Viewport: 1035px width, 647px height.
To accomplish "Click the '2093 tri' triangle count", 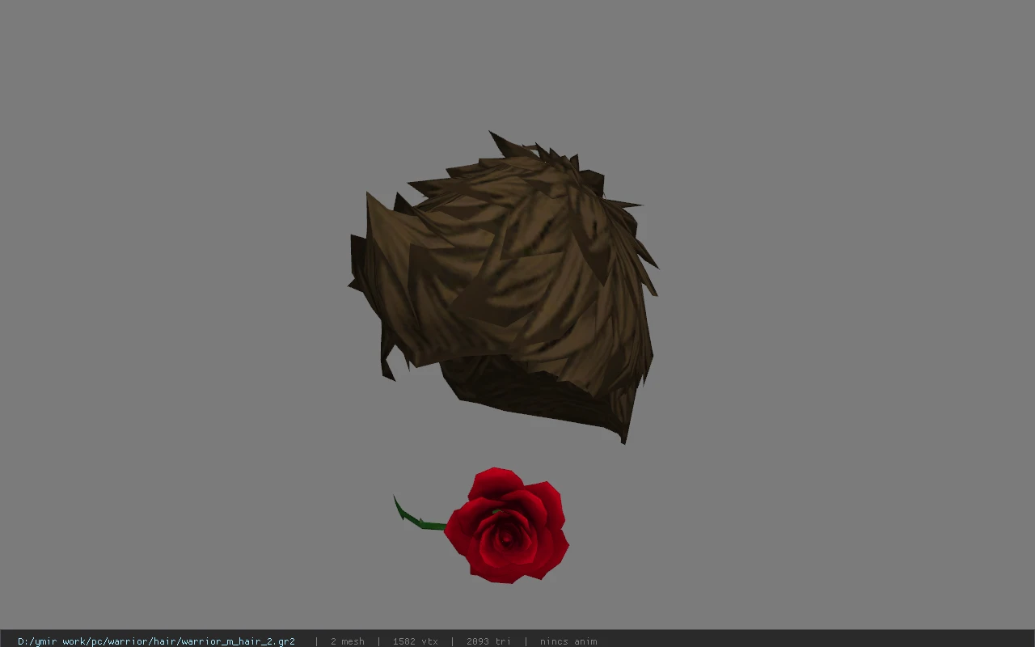I will pos(488,641).
